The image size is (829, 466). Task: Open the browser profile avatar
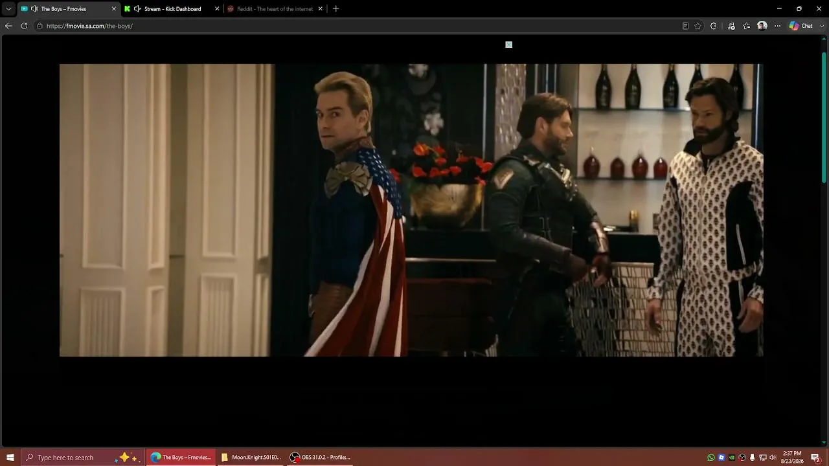pos(762,26)
